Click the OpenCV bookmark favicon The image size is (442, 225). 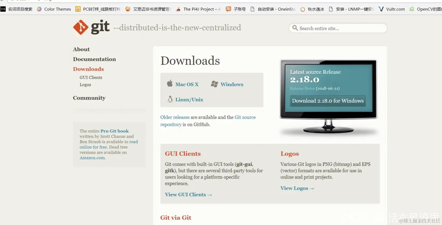[412, 9]
